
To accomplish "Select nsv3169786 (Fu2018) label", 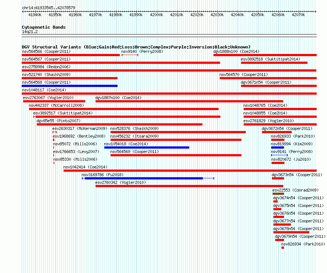I will click(103, 175).
